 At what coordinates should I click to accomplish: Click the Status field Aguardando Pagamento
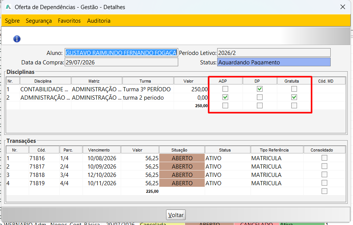pos(274,62)
